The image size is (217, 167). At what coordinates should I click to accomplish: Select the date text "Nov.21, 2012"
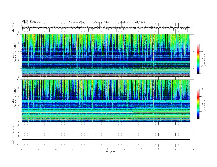76,22
